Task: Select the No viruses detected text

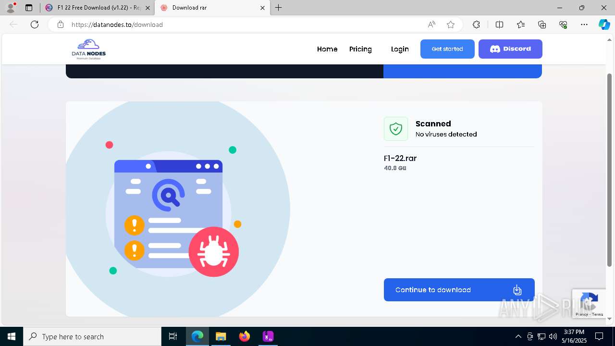Action: (446, 134)
